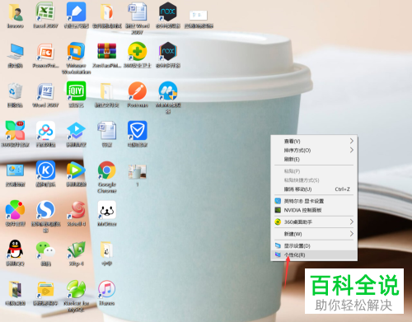This screenshot has width=412, height=322.
Task: Open the colorful four-petal app shortcut
Action: (15, 210)
